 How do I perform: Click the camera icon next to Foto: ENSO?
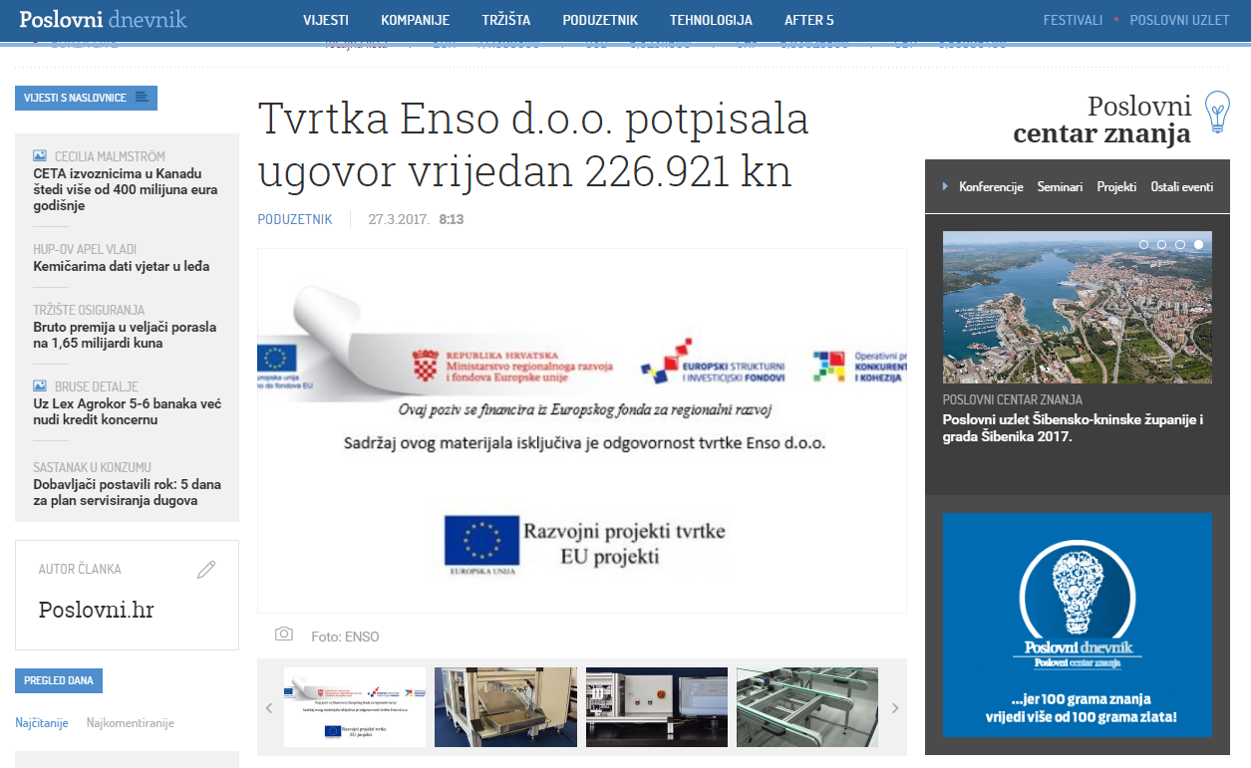pyautogui.click(x=284, y=635)
